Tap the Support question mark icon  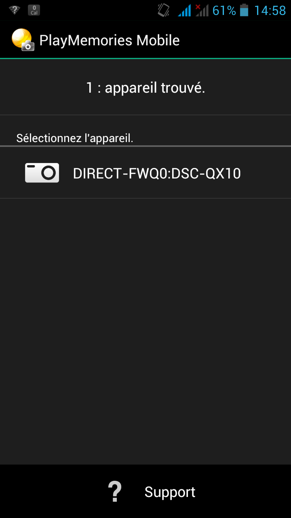(115, 492)
